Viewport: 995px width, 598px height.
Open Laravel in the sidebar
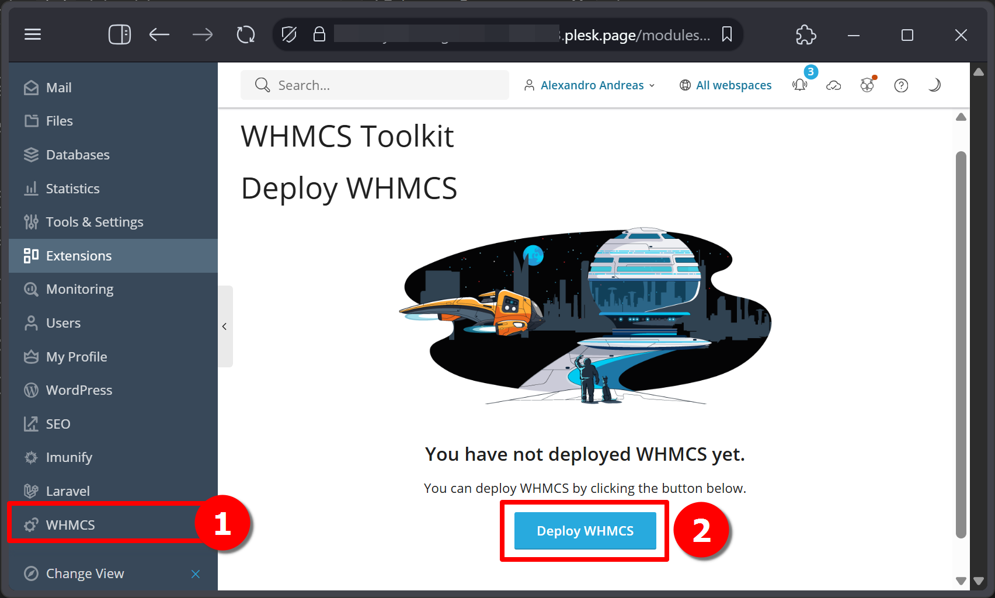pyautogui.click(x=113, y=491)
